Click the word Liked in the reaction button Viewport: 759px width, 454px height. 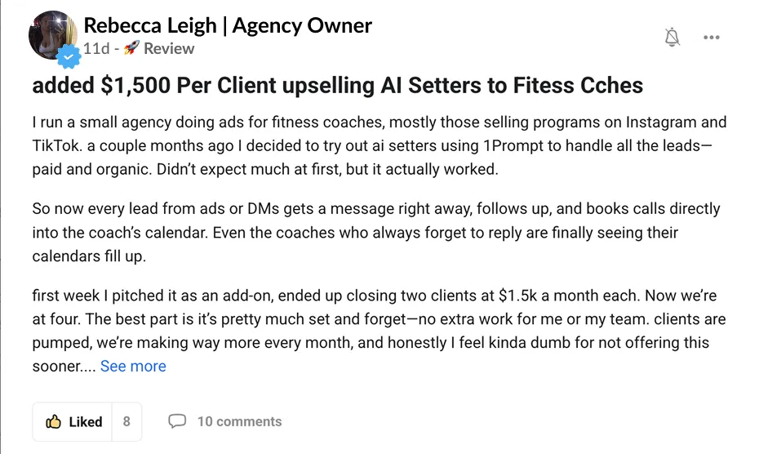coord(86,421)
